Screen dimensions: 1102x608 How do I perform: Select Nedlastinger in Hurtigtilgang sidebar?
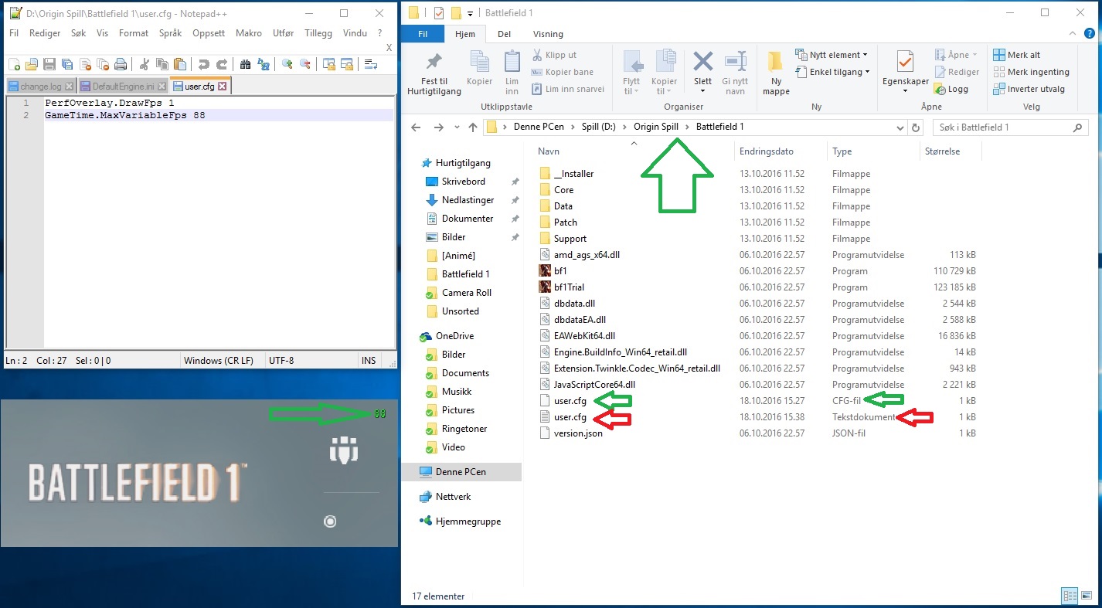(x=467, y=200)
